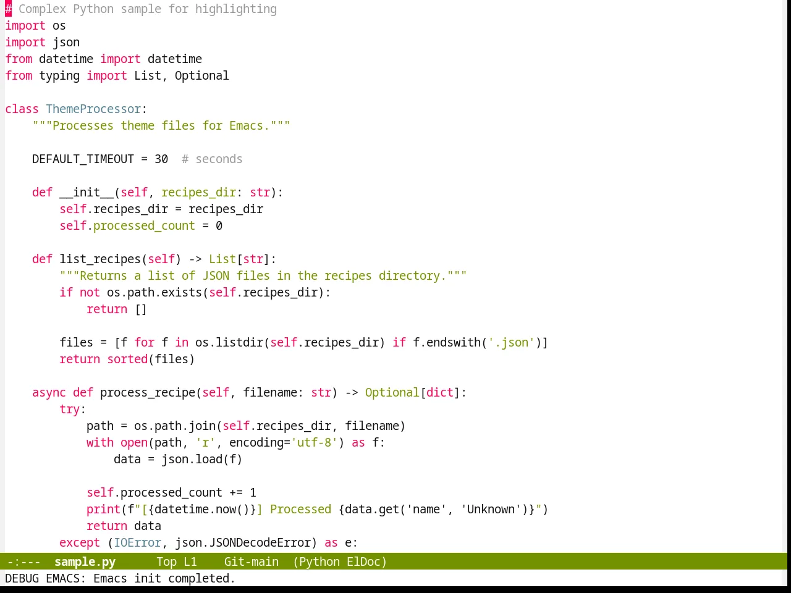
Task: Click 'json.load(f)' call
Action: point(202,459)
